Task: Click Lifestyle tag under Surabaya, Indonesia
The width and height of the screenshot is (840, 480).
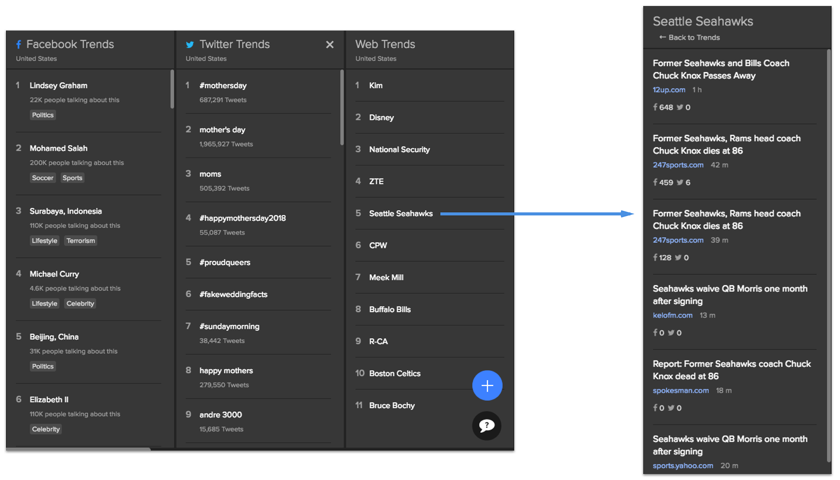Action: 45,241
